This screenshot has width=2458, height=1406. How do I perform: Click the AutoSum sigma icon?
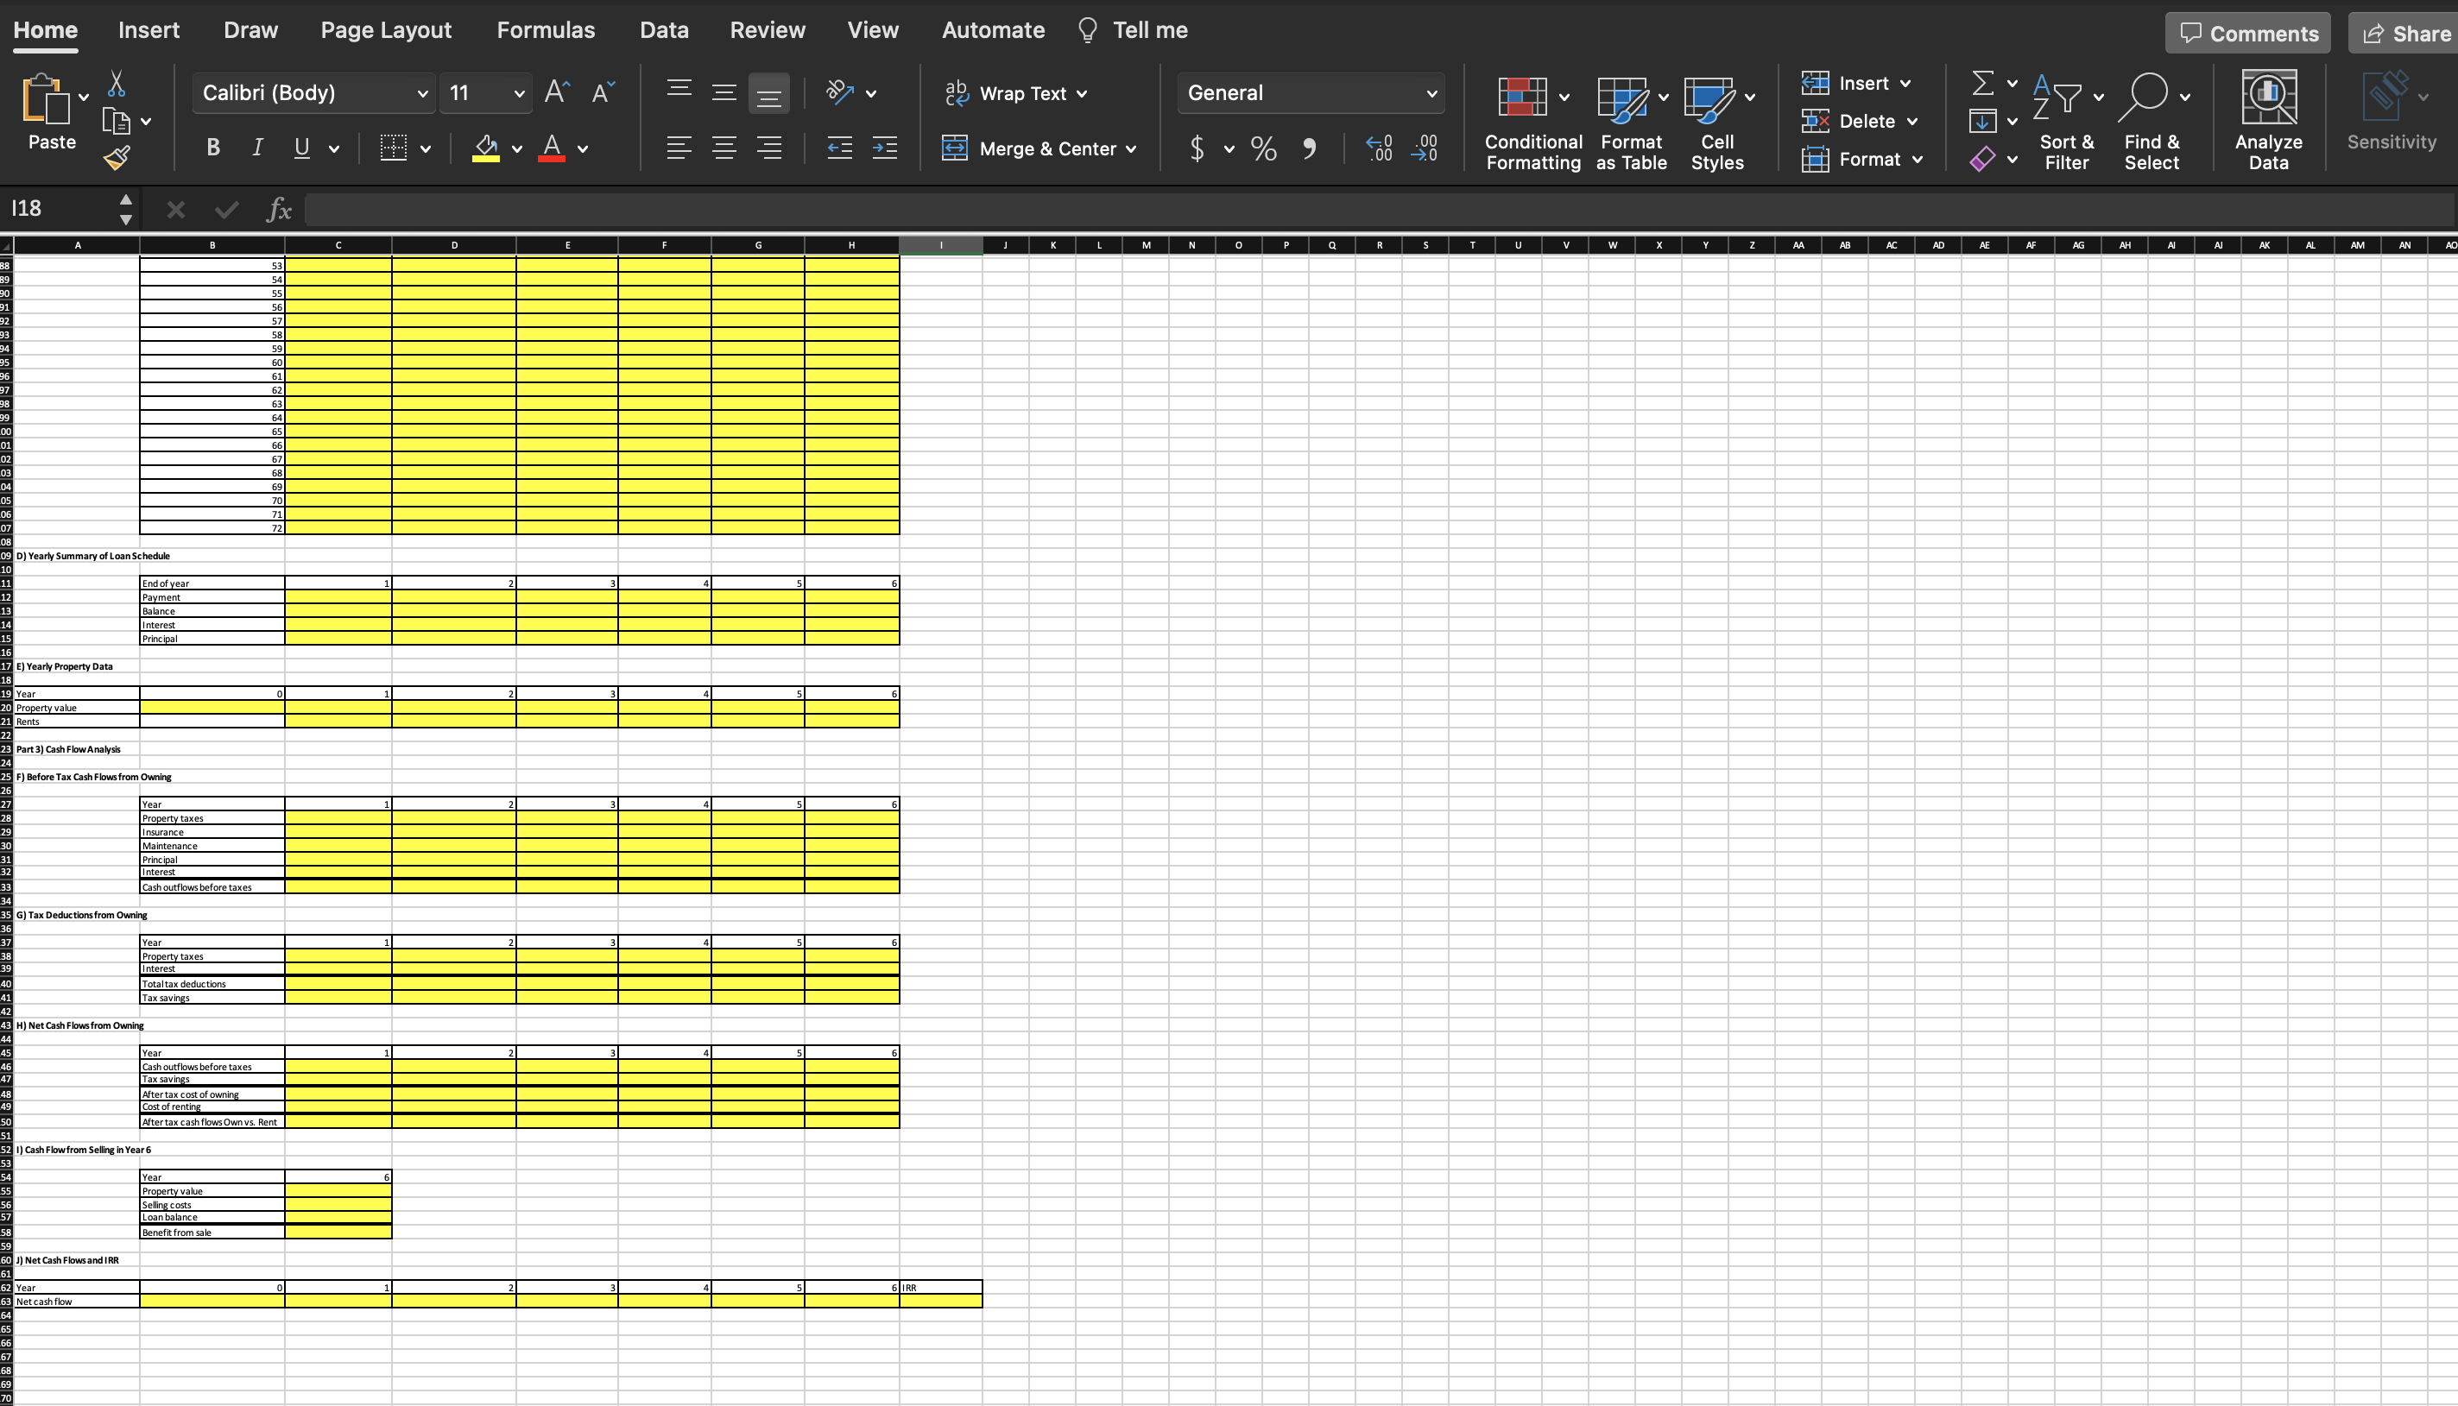1981,83
